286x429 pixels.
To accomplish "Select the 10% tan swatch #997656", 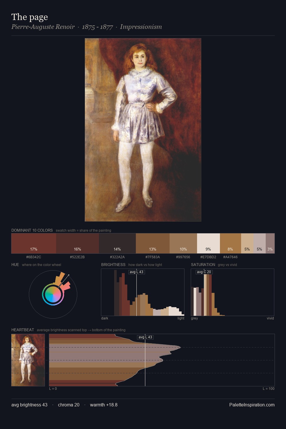I will click(x=183, y=243).
